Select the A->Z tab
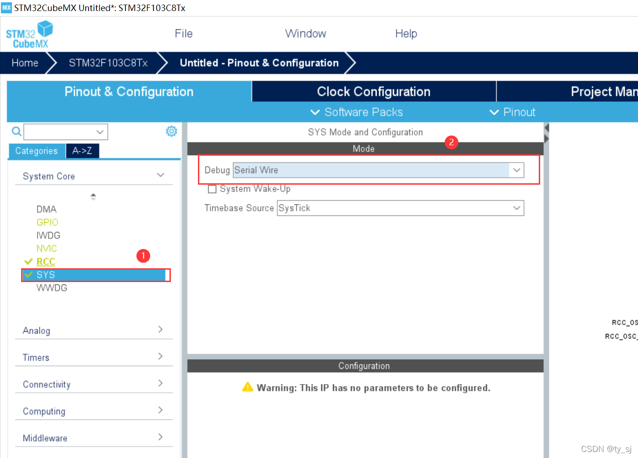Viewport: 638px width, 458px height. tap(82, 151)
